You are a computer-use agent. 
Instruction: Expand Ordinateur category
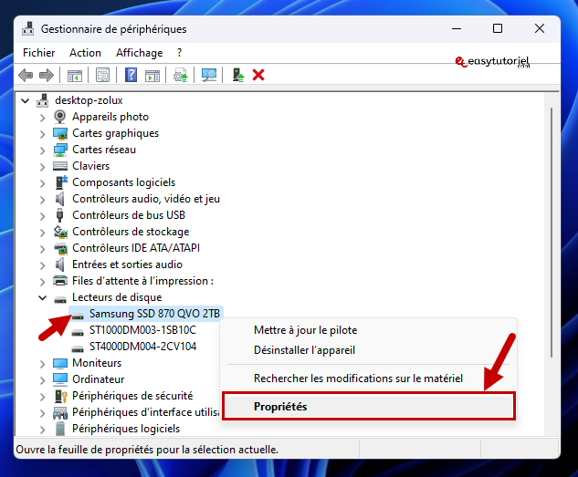(42, 380)
